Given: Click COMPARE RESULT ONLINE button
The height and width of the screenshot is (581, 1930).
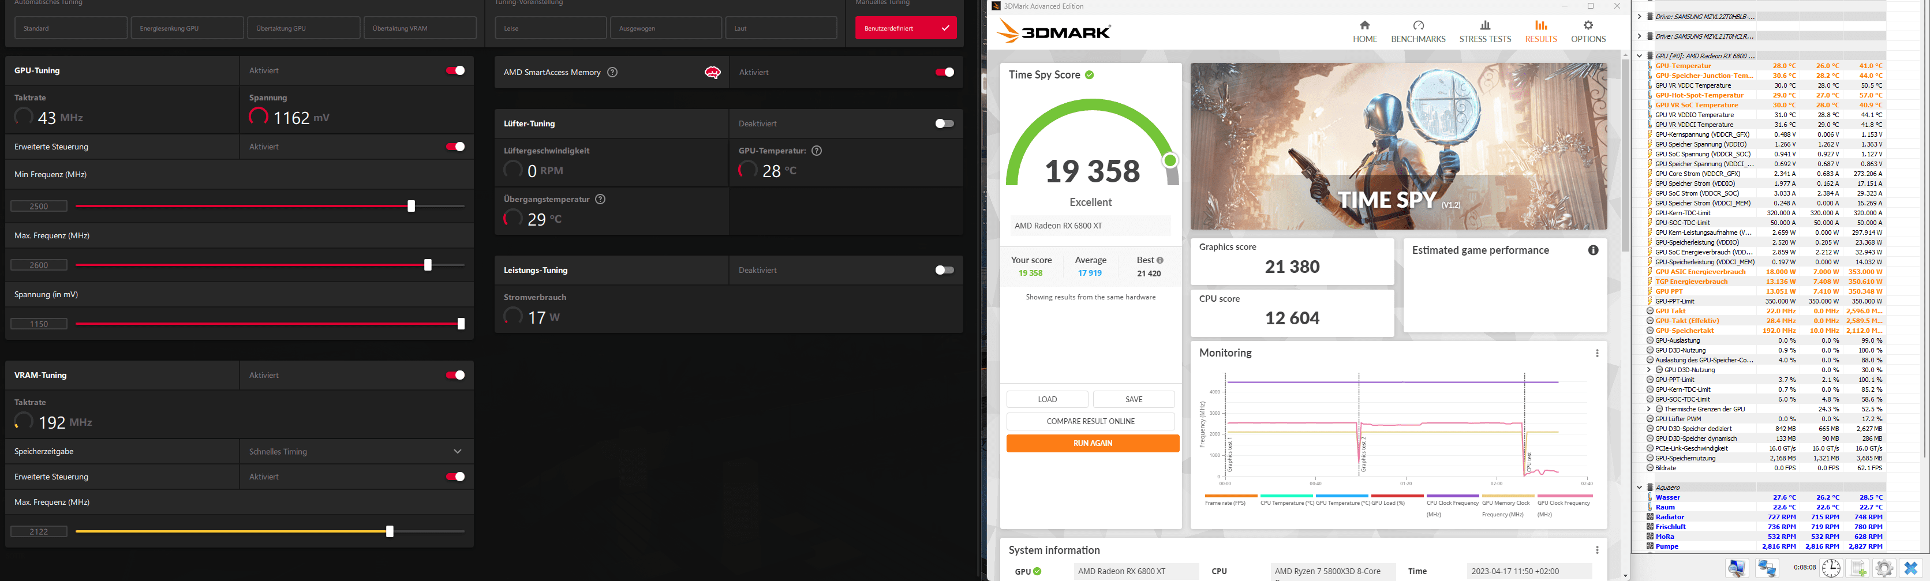Looking at the screenshot, I should (x=1090, y=422).
